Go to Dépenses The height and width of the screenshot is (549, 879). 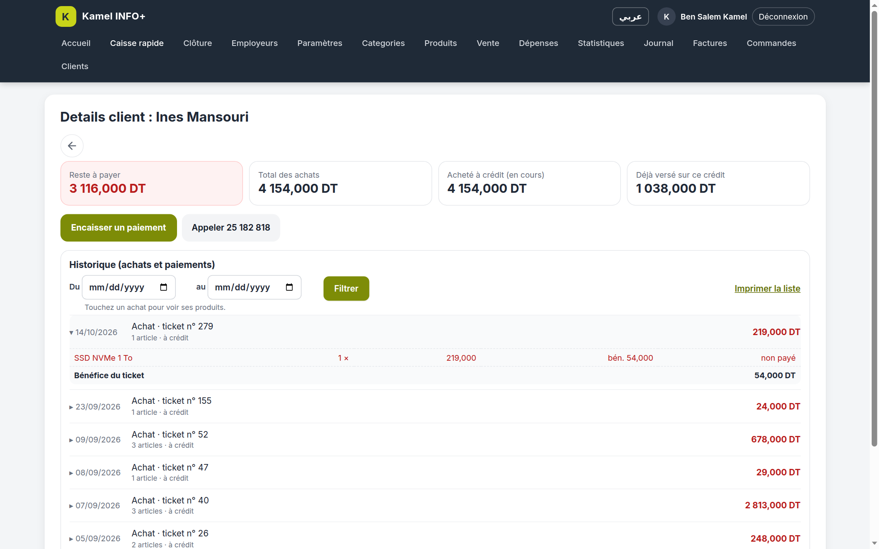tap(538, 43)
